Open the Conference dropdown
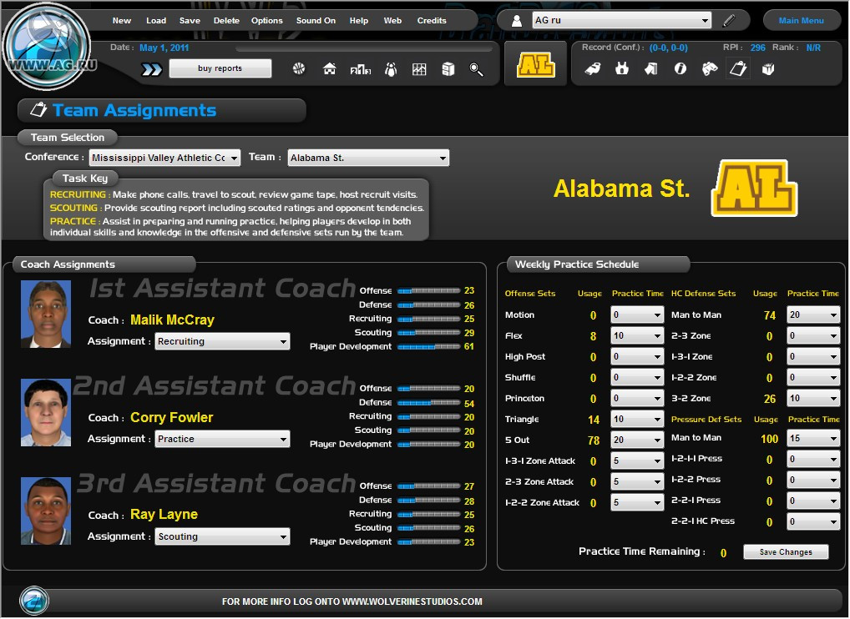Viewport: 850px width, 619px height. (x=164, y=158)
